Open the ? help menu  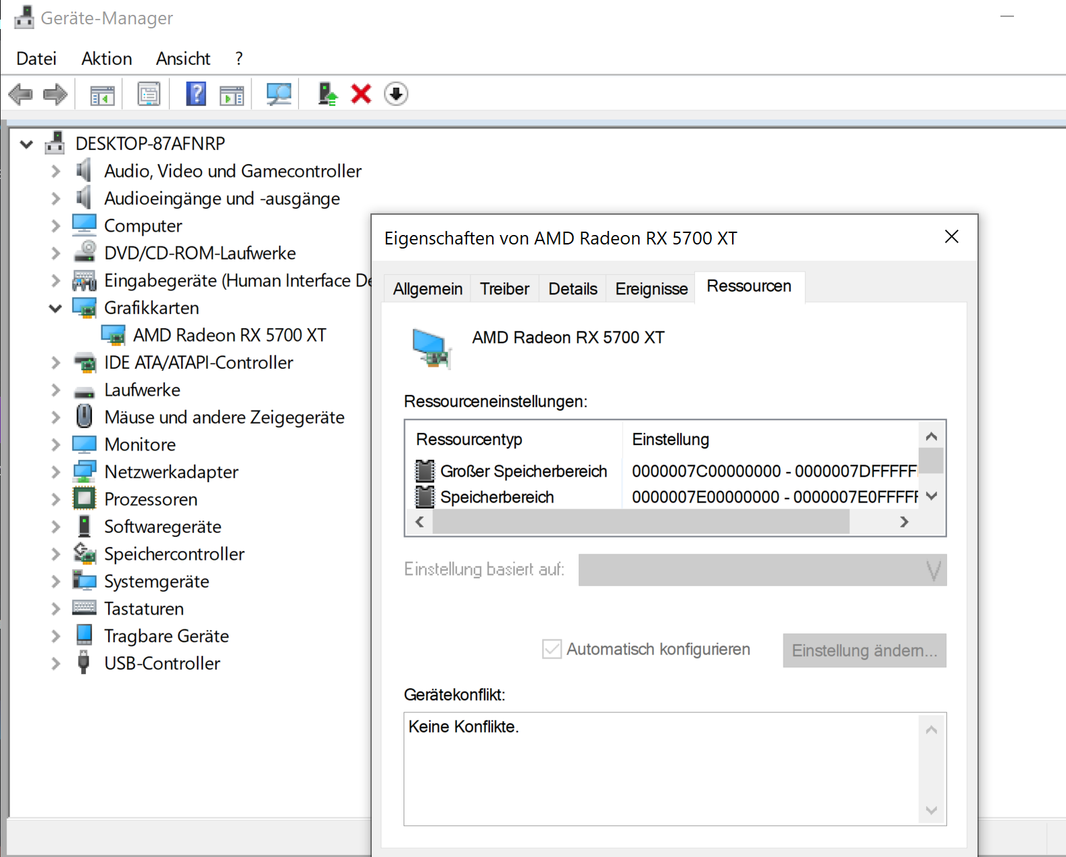(239, 59)
